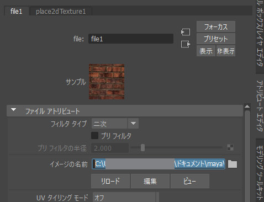
Task: Click the 編集 button
Action: coord(150,181)
